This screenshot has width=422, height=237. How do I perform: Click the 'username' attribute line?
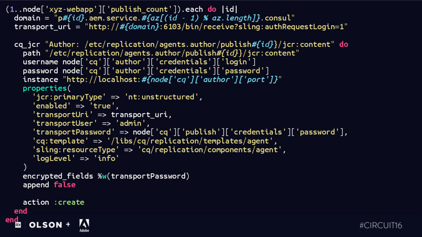click(x=139, y=62)
